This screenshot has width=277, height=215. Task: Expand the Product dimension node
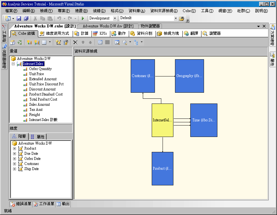coord(14,149)
